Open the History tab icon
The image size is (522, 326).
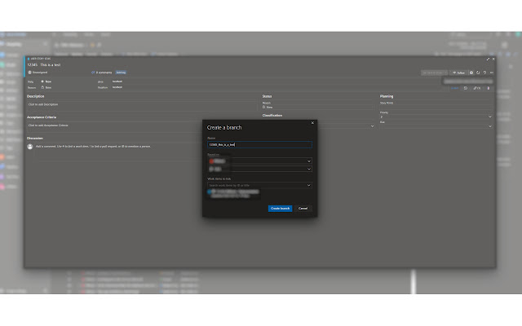pyautogui.click(x=466, y=88)
